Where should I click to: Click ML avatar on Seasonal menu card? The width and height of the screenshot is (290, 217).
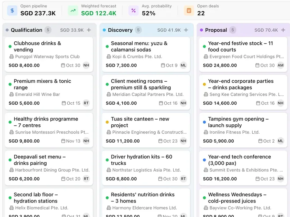click(183, 65)
